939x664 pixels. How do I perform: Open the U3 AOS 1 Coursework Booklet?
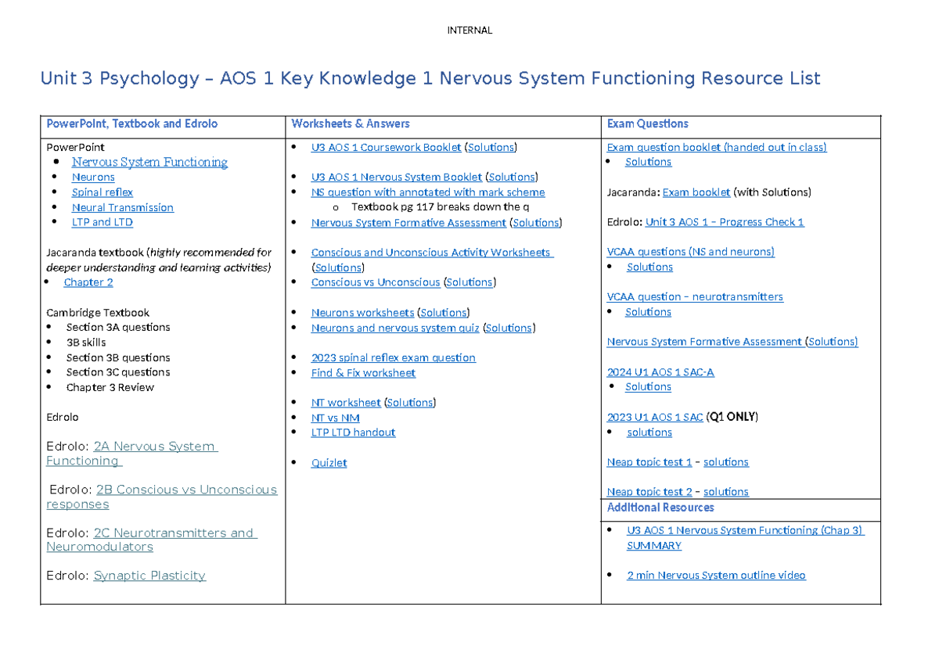point(386,147)
